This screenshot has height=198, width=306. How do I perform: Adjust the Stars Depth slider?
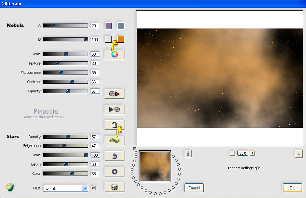coord(65,164)
